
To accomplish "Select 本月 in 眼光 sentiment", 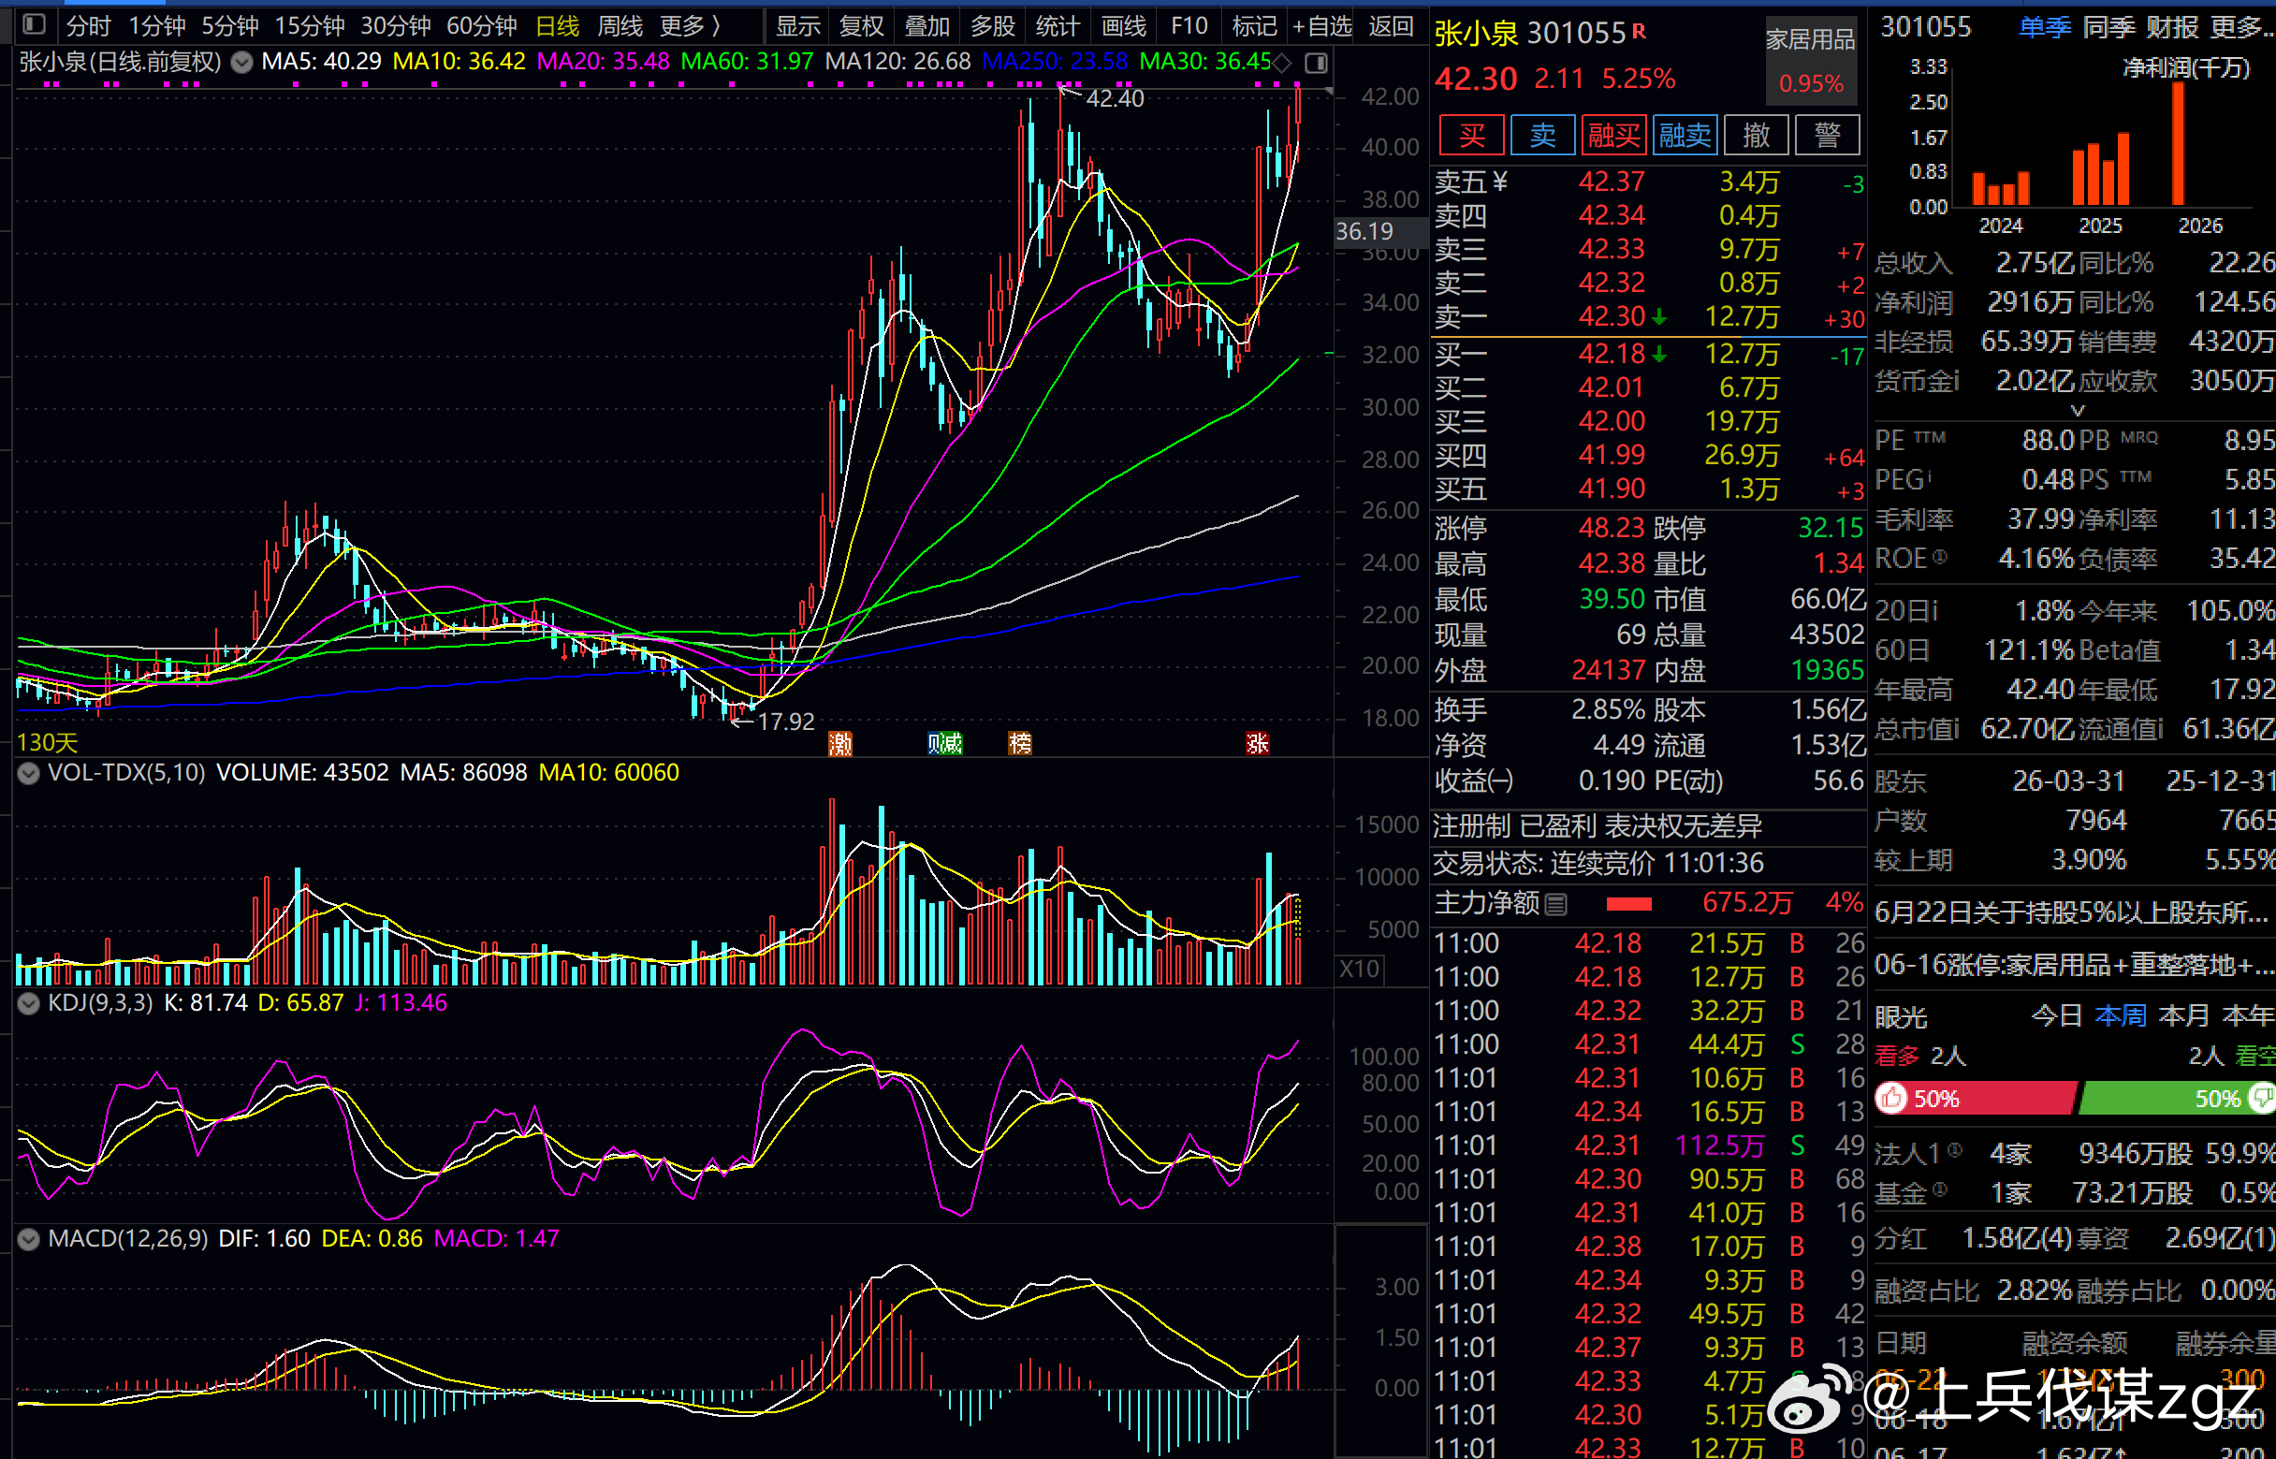I will coord(2184,1016).
